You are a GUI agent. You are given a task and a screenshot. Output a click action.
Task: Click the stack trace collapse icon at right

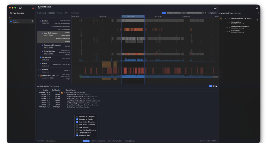pos(257,20)
